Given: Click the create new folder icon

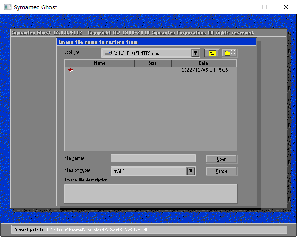Looking at the screenshot, I should pos(229,53).
